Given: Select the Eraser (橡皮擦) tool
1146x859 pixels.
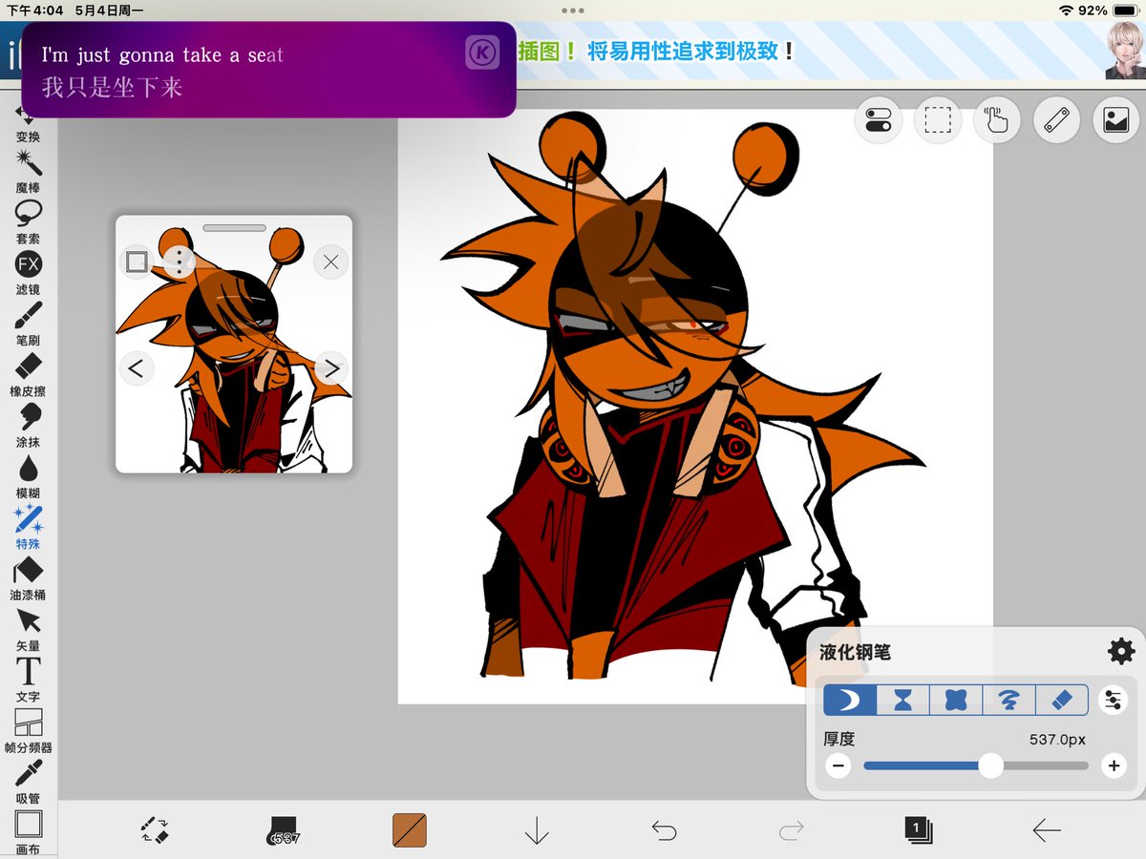Looking at the screenshot, I should click(28, 373).
